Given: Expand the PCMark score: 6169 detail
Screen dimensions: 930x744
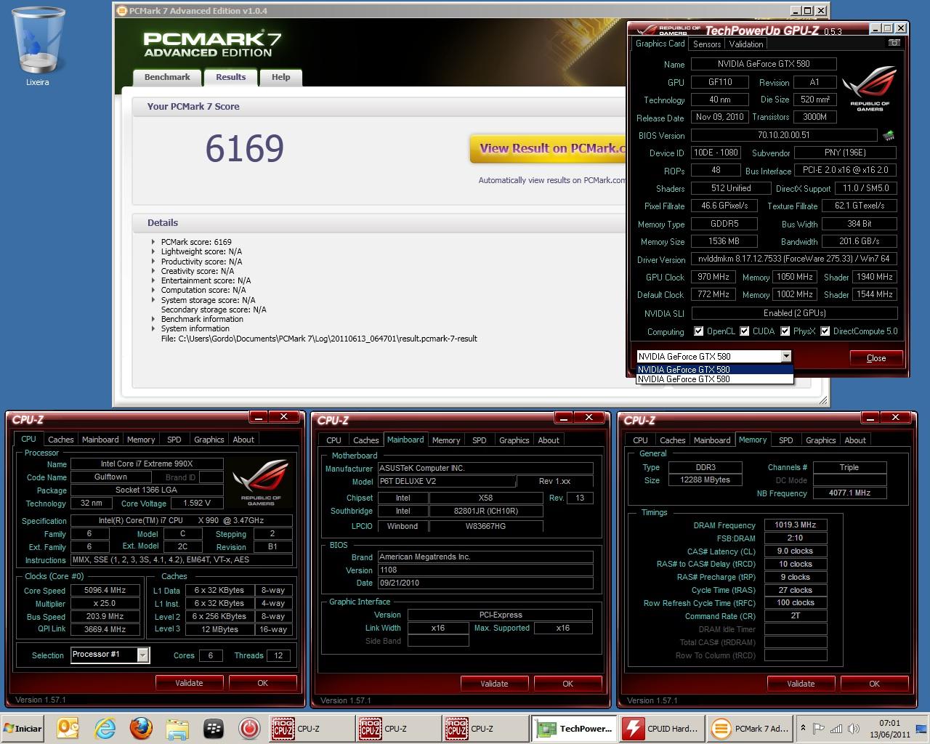Looking at the screenshot, I should pyautogui.click(x=153, y=242).
